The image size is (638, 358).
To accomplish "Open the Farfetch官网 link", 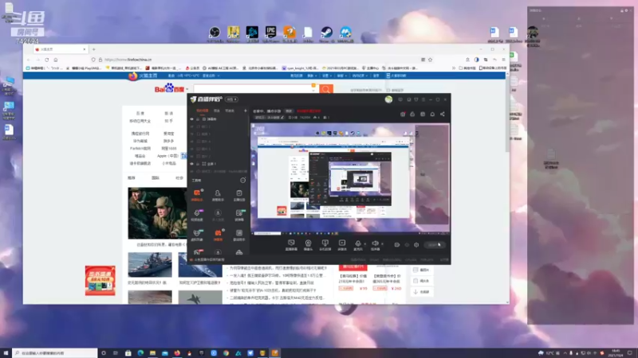I will click(140, 149).
